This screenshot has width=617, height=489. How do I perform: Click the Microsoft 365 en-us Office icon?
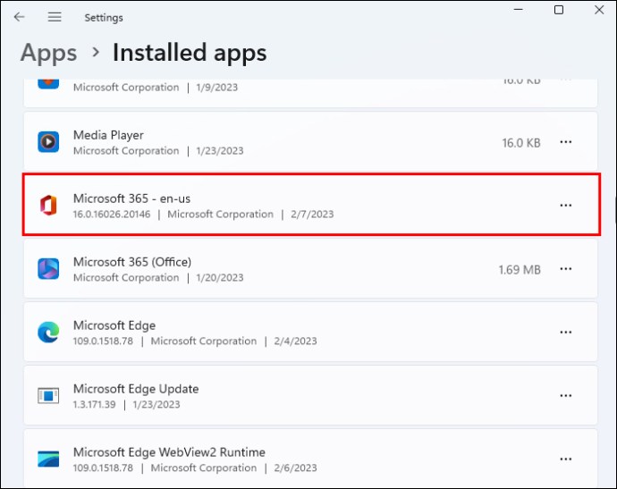pos(48,206)
